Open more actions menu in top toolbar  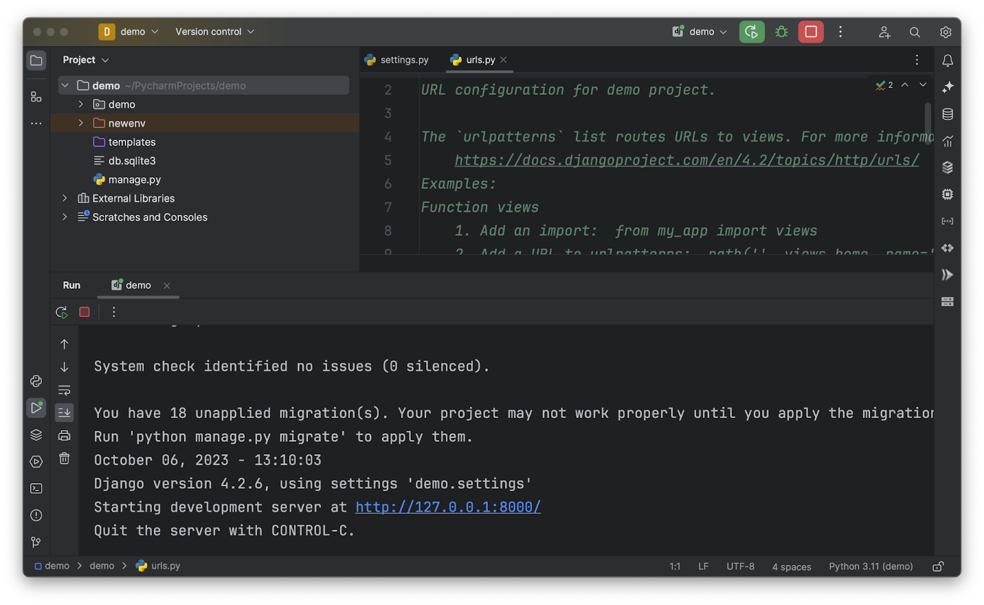click(x=840, y=32)
